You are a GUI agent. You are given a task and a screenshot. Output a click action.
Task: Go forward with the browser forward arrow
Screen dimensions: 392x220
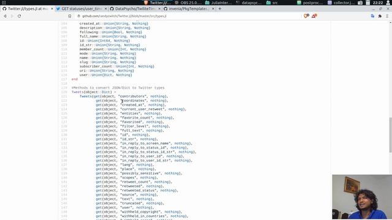click(x=12, y=16)
